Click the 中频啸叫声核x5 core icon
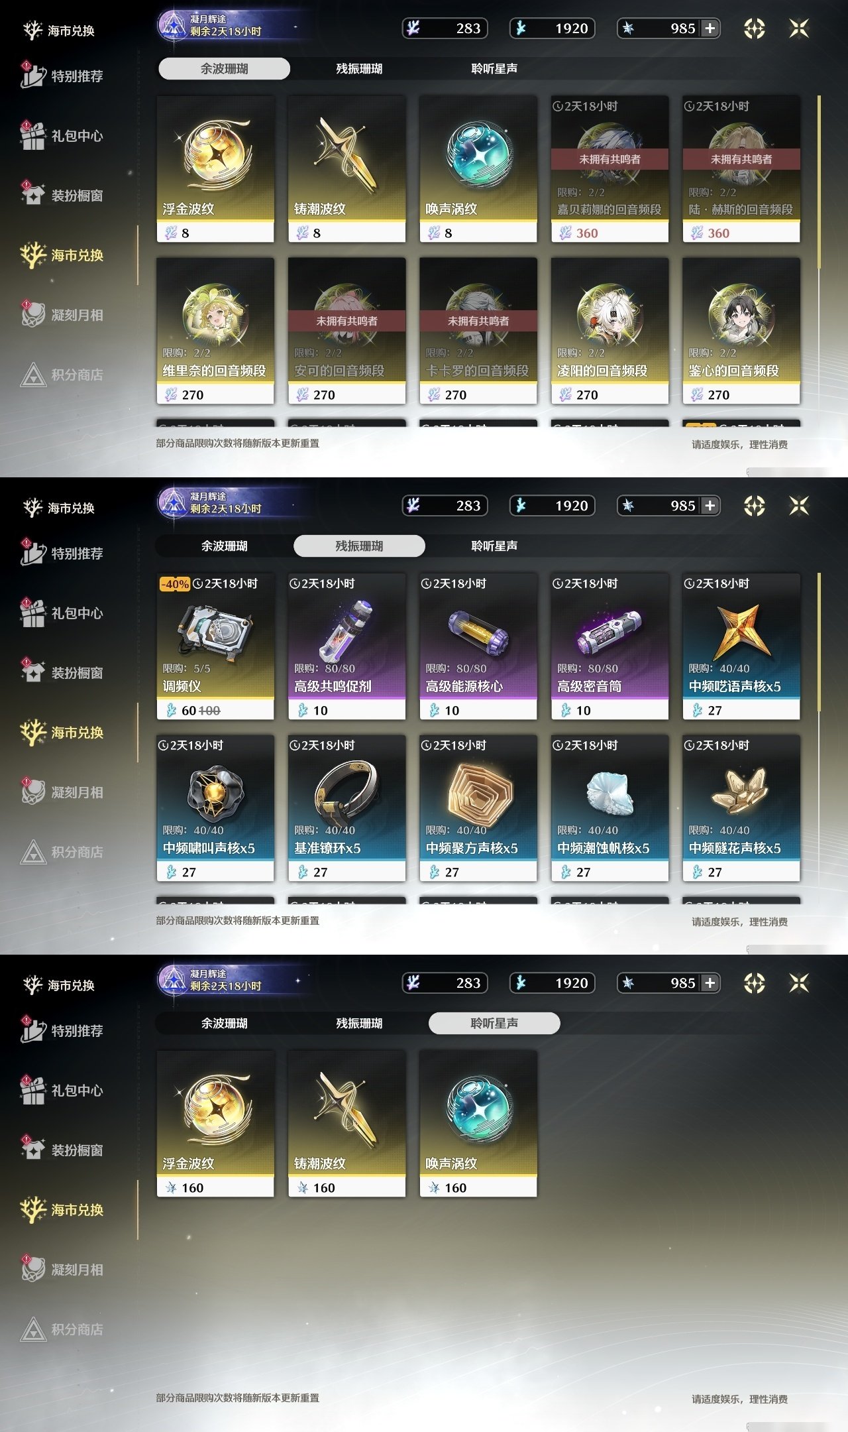This screenshot has height=1432, width=848. (x=215, y=792)
